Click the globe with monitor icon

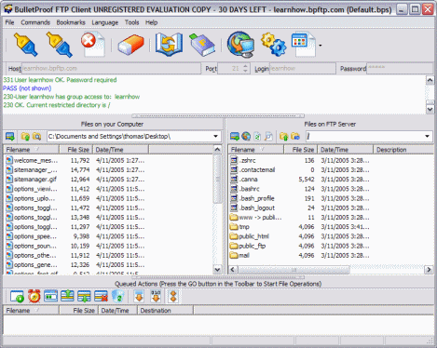pyautogui.click(x=240, y=45)
